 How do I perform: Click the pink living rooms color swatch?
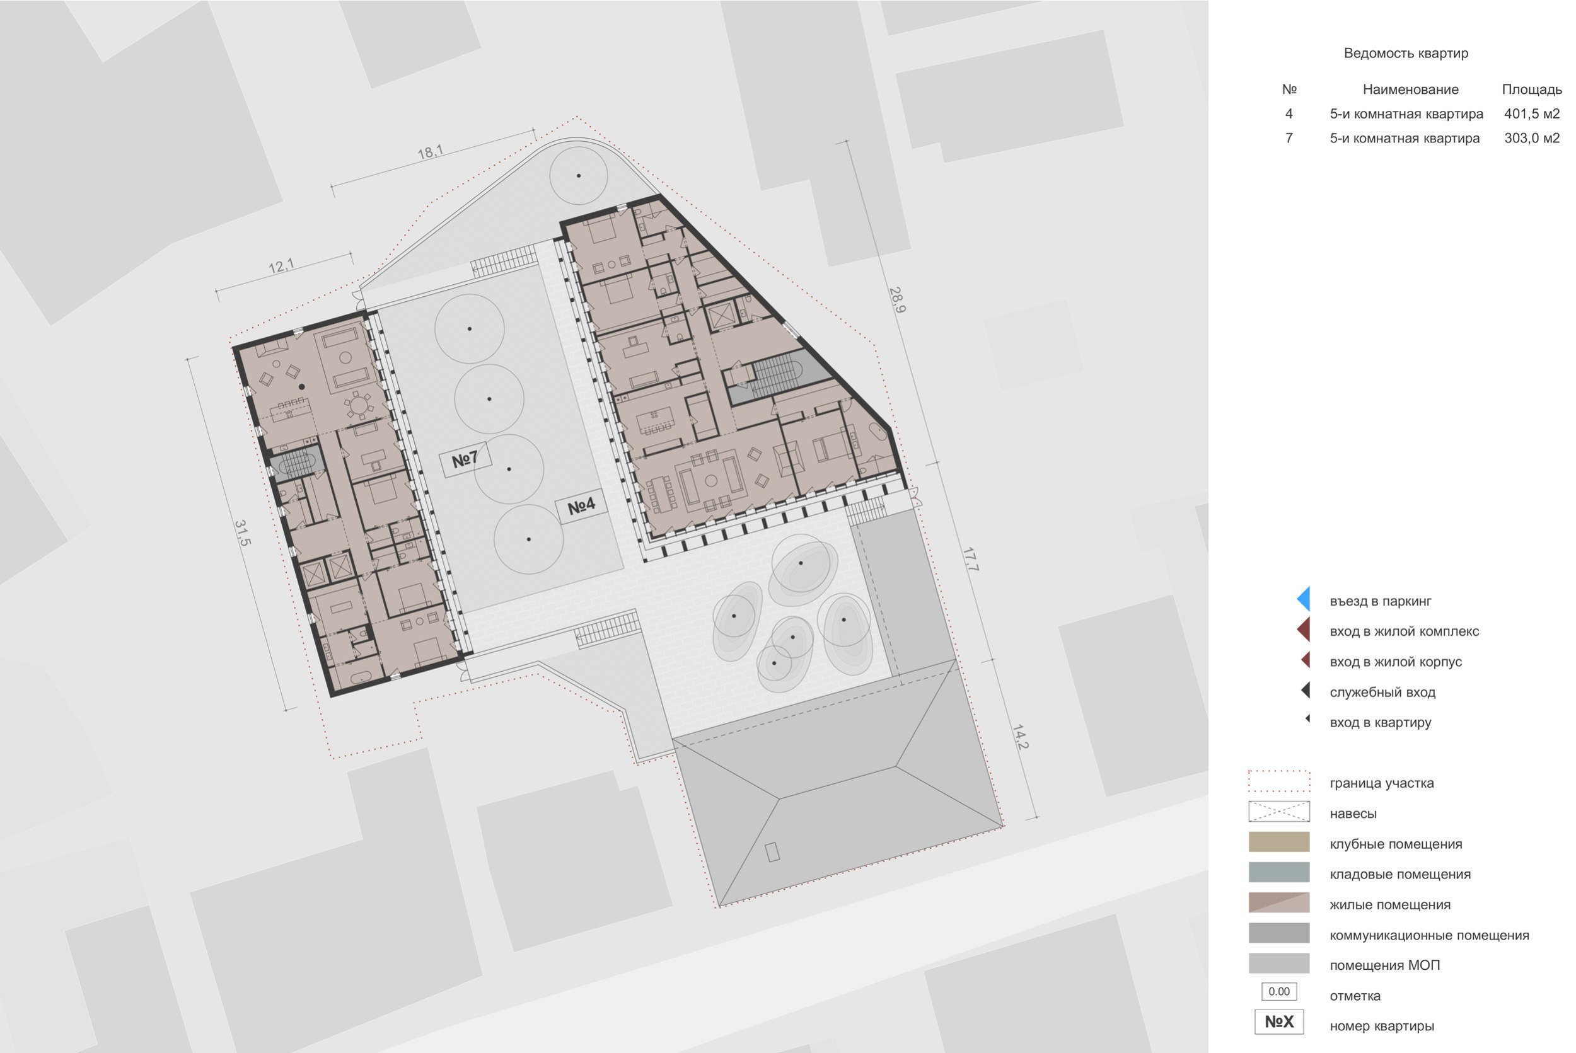tap(1278, 902)
